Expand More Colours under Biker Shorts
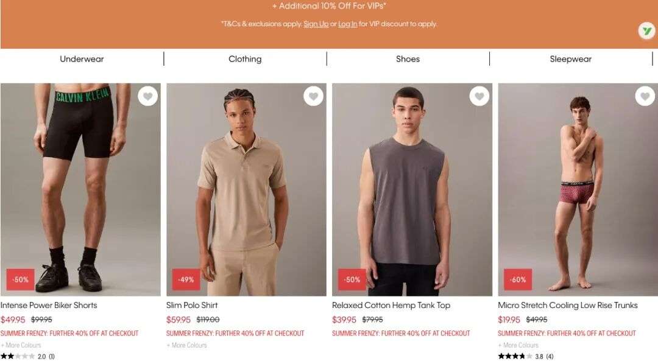658x364 pixels. tap(21, 345)
